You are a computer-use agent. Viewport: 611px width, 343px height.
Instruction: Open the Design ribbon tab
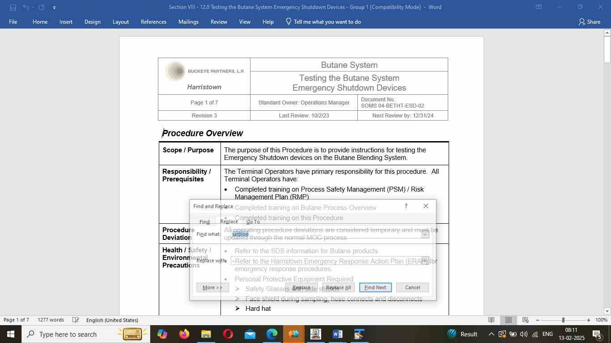[92, 21]
